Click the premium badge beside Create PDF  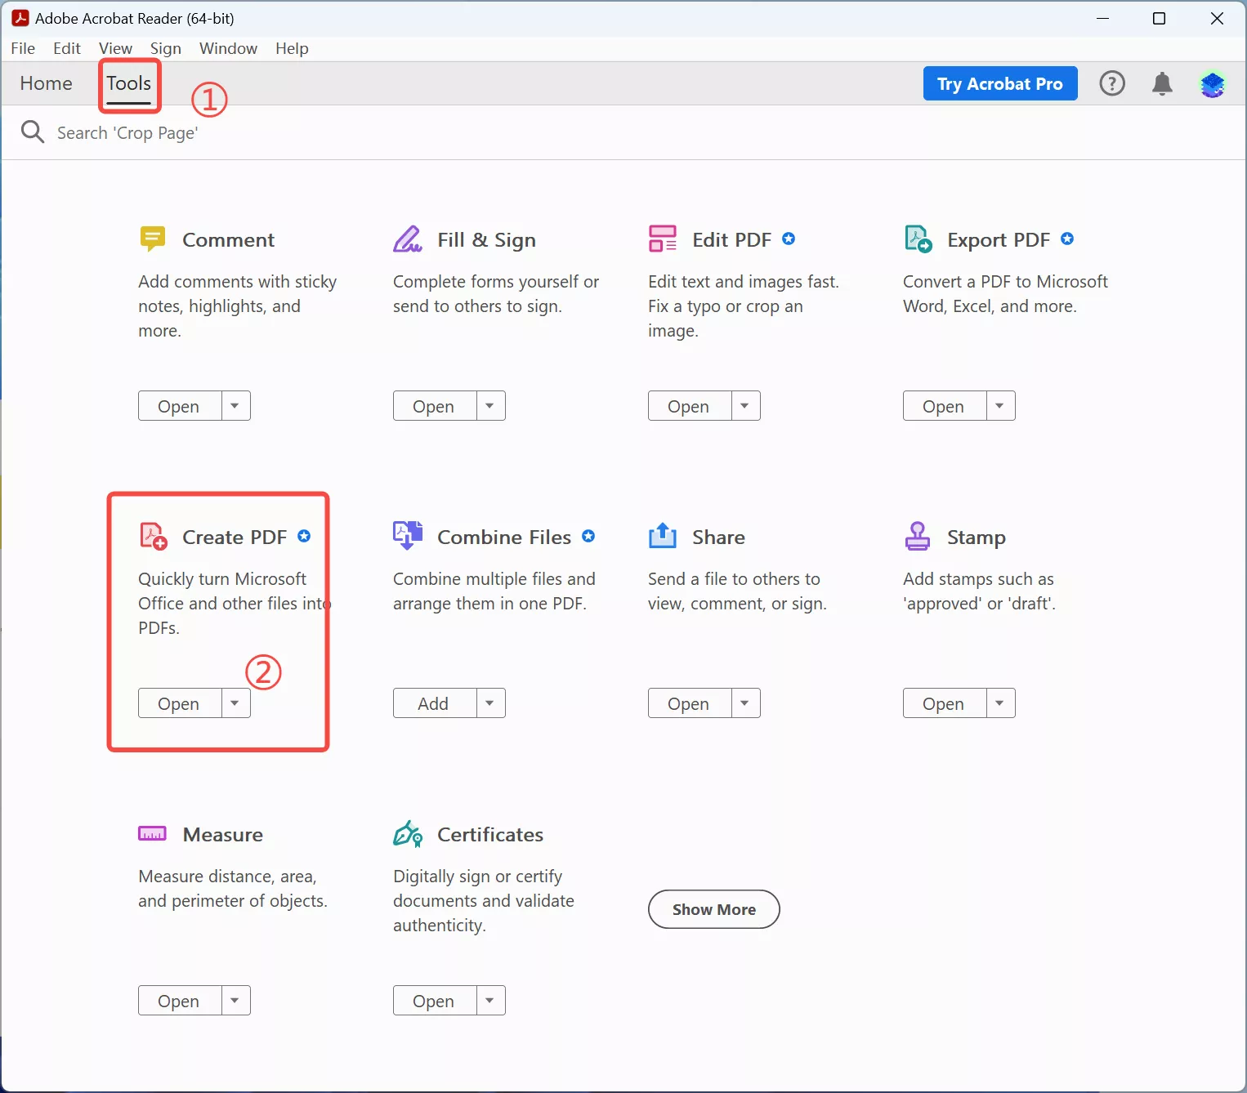304,536
